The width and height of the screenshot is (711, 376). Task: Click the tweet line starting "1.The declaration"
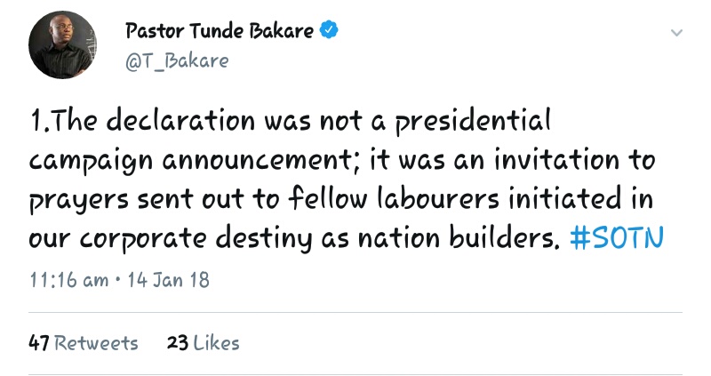point(290,120)
